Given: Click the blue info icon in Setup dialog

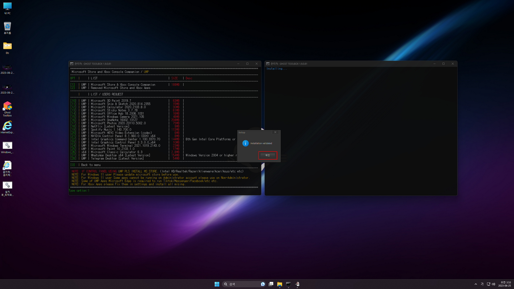Looking at the screenshot, I should (245, 143).
